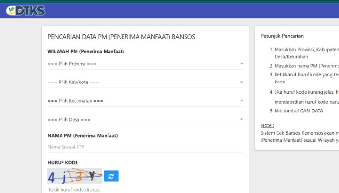Open the Pilih Kecamatan dropdown
The width and height of the screenshot is (339, 193).
(x=145, y=101)
